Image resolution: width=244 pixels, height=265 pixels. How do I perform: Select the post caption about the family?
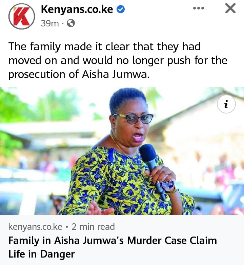click(118, 60)
